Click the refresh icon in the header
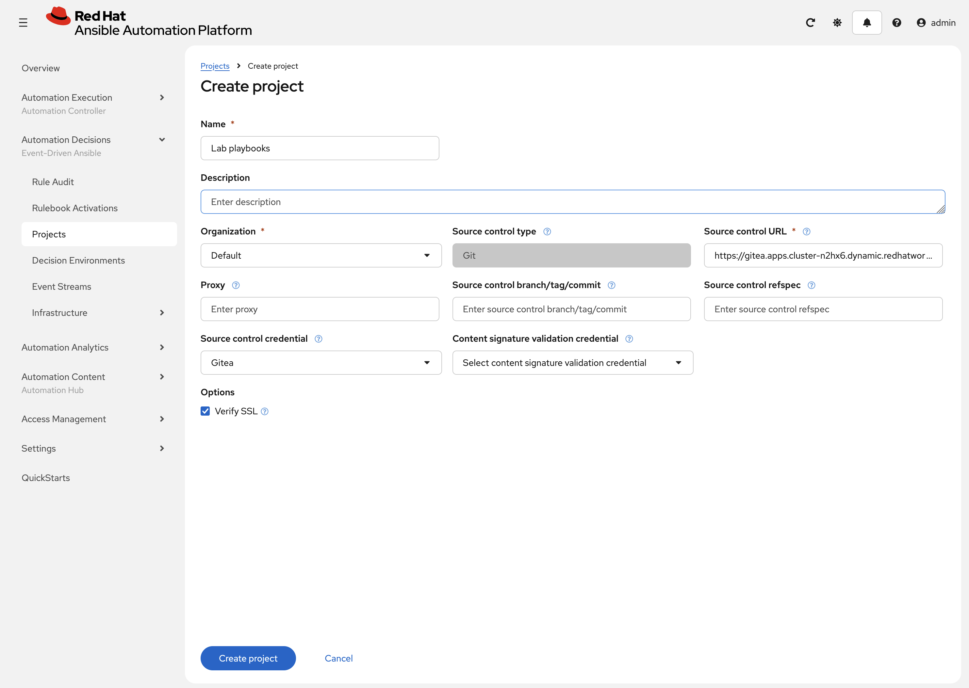This screenshot has width=969, height=688. 810,23
